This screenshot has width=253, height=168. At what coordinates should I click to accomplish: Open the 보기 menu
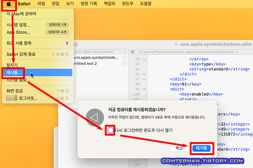click(x=70, y=4)
